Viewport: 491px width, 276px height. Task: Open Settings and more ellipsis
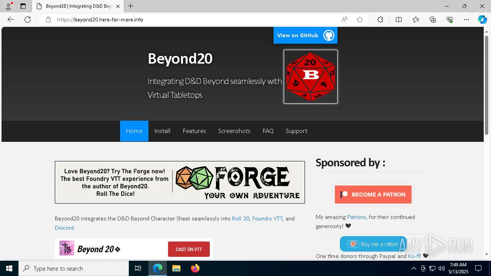[466, 20]
